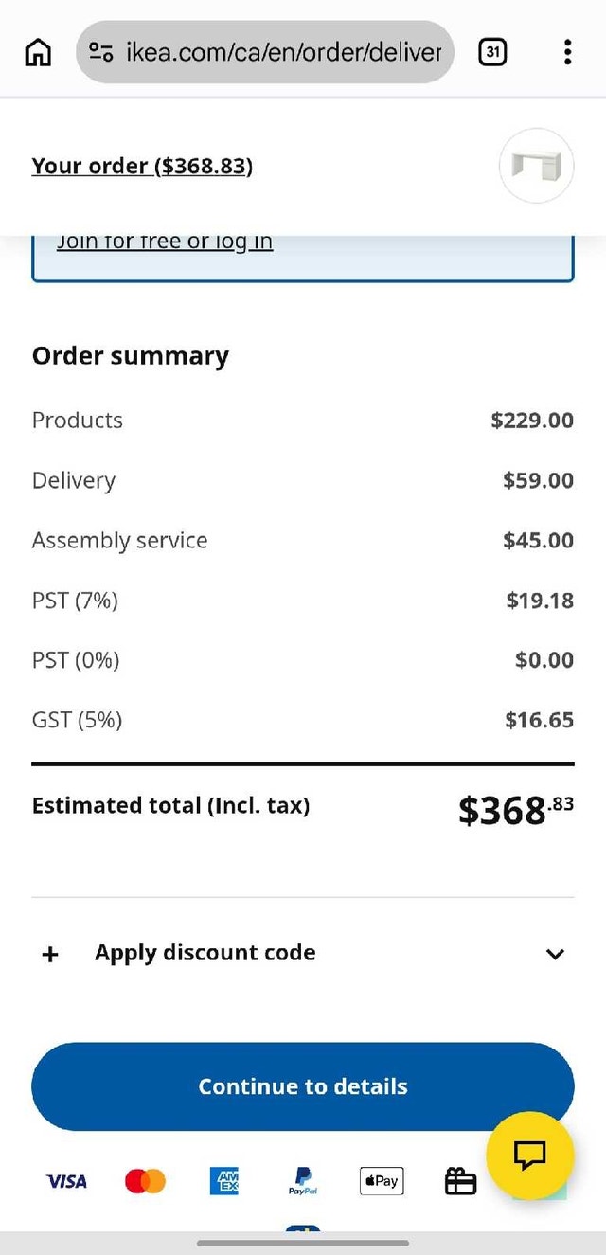Tap the browser home icon

[x=38, y=52]
